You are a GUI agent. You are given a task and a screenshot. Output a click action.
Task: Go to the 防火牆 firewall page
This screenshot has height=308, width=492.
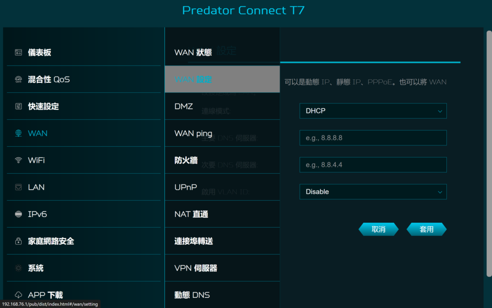point(222,160)
